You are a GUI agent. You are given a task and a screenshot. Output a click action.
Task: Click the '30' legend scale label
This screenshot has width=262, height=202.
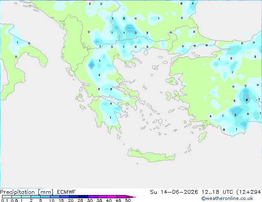point(90,200)
